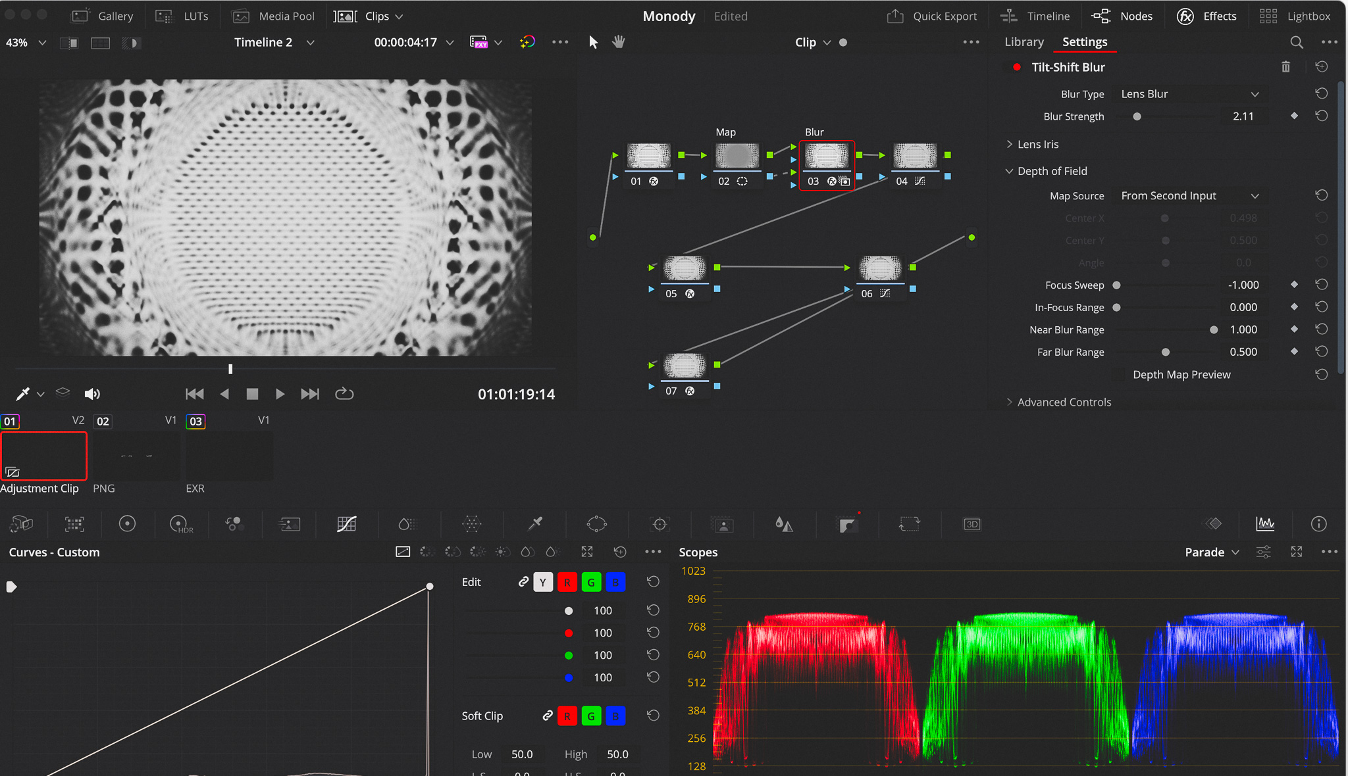Image resolution: width=1348 pixels, height=776 pixels.
Task: Select the Color Warper palette icon
Action: pyautogui.click(x=471, y=524)
